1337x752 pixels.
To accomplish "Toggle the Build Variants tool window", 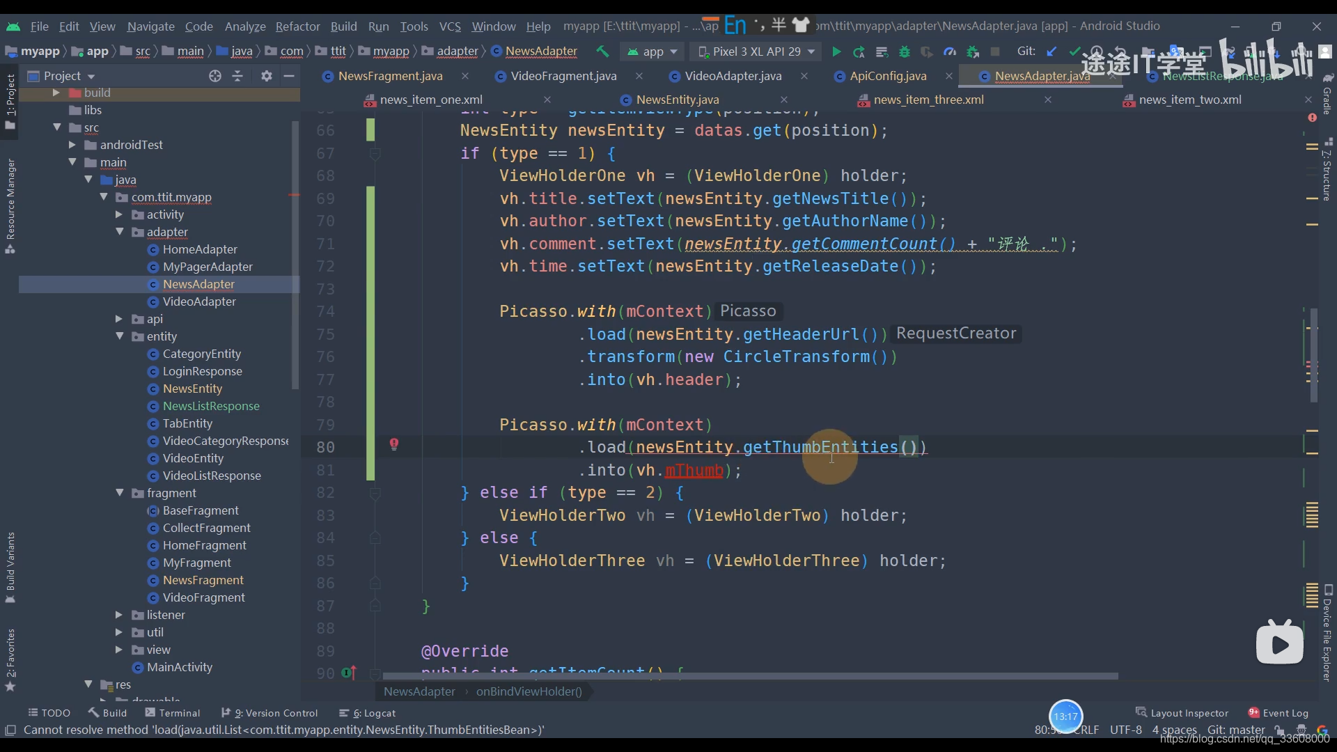I will (x=10, y=567).
